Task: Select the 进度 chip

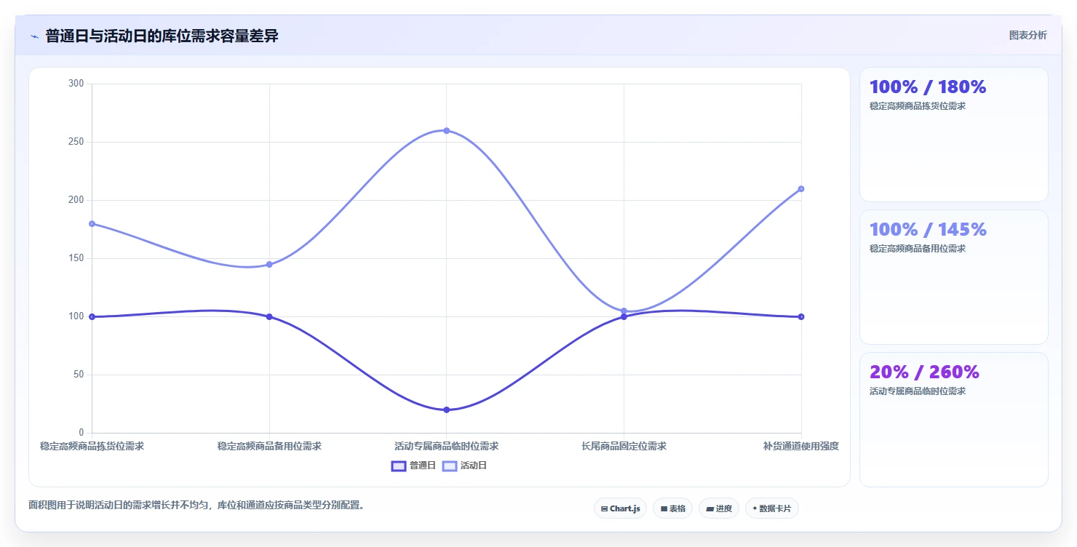Action: click(x=718, y=508)
